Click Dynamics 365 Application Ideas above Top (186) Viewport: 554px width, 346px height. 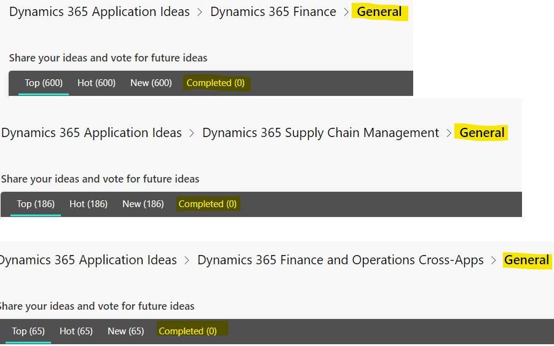pos(91,133)
